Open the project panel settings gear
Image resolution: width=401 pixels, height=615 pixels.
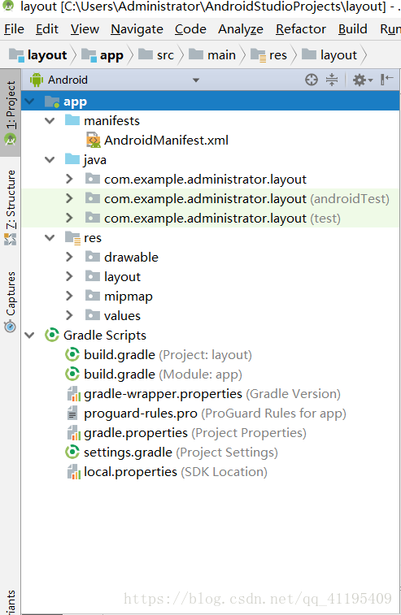[x=363, y=80]
